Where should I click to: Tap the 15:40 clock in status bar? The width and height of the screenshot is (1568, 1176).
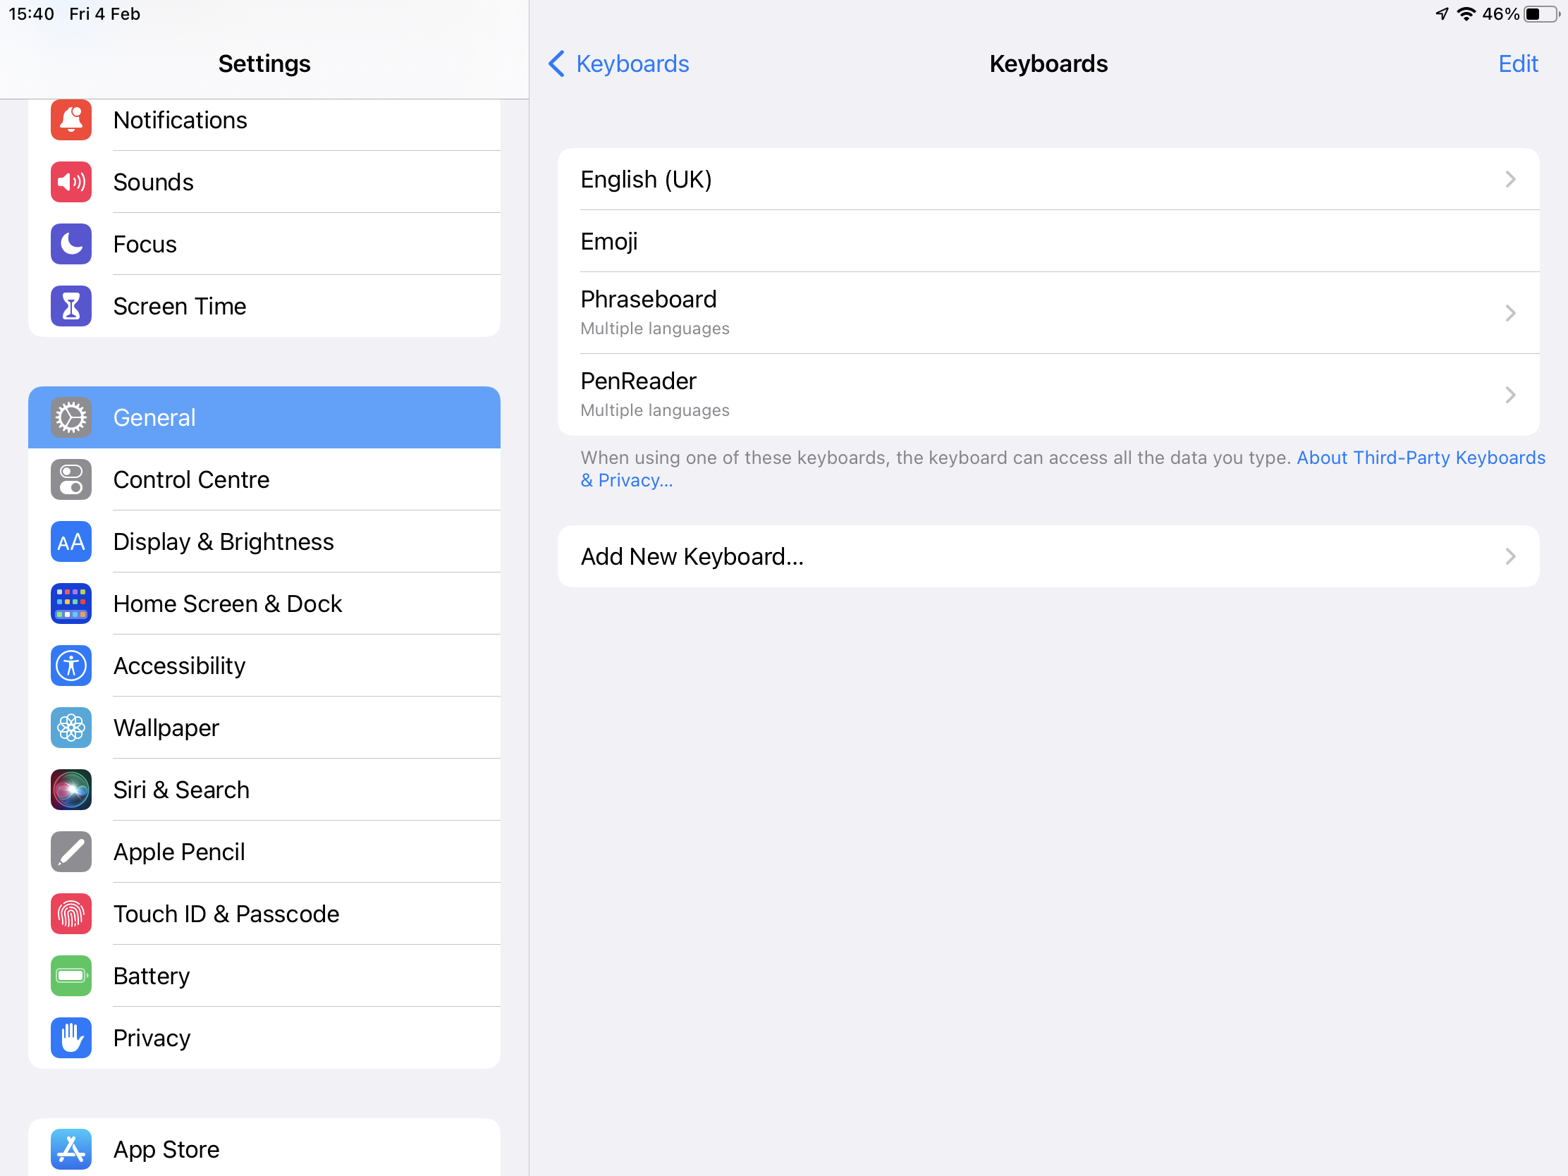[x=31, y=14]
